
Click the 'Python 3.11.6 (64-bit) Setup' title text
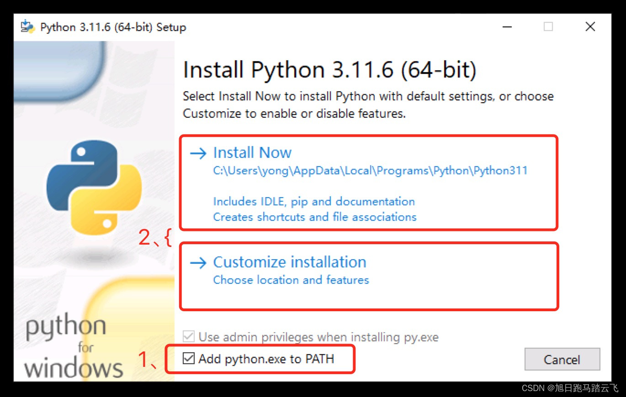[113, 27]
